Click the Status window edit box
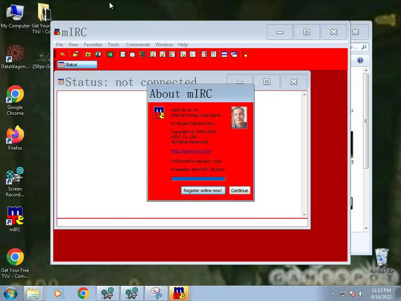The width and height of the screenshot is (401, 301). [182, 223]
